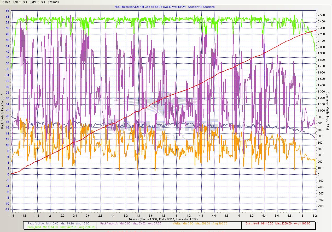Open the Right Y Axis menu

37,2
